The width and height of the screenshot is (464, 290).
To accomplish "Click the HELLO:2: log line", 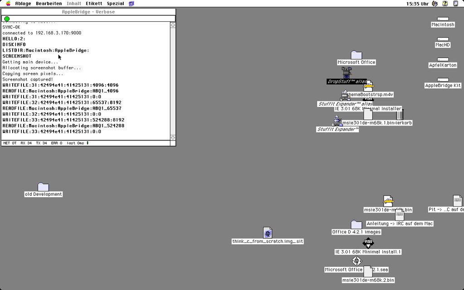I will pos(14,39).
